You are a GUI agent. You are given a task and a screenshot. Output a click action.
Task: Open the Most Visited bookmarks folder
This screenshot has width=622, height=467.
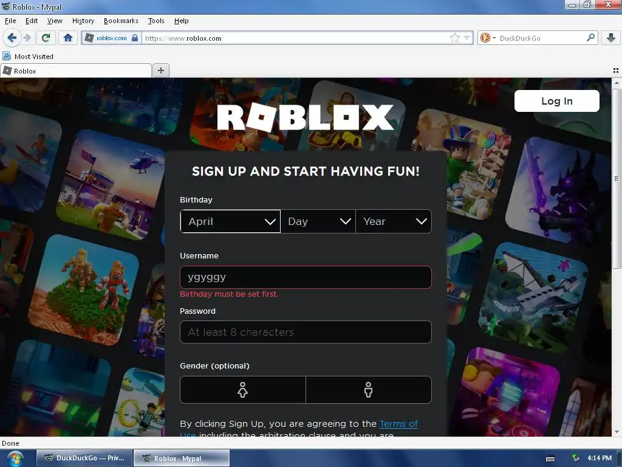pyautogui.click(x=28, y=57)
